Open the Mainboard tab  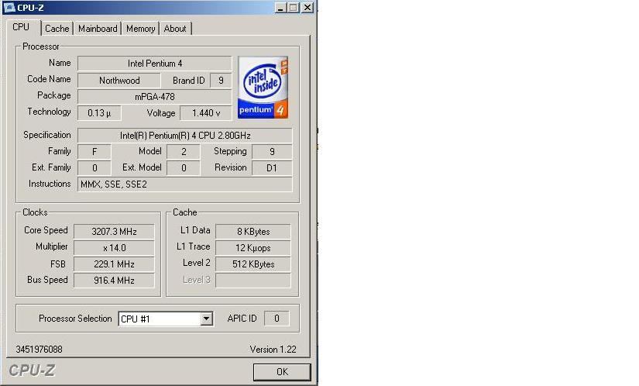coord(98,29)
